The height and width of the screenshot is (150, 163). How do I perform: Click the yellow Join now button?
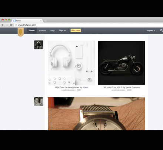(76, 30)
